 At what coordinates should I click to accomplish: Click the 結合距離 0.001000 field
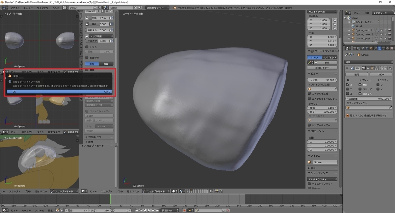click(369, 98)
